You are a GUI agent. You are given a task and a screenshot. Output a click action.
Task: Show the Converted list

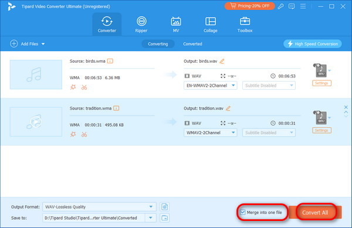[x=192, y=44]
